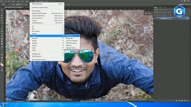
Task: Select the Quick Selection tool
Action: pos(2,18)
